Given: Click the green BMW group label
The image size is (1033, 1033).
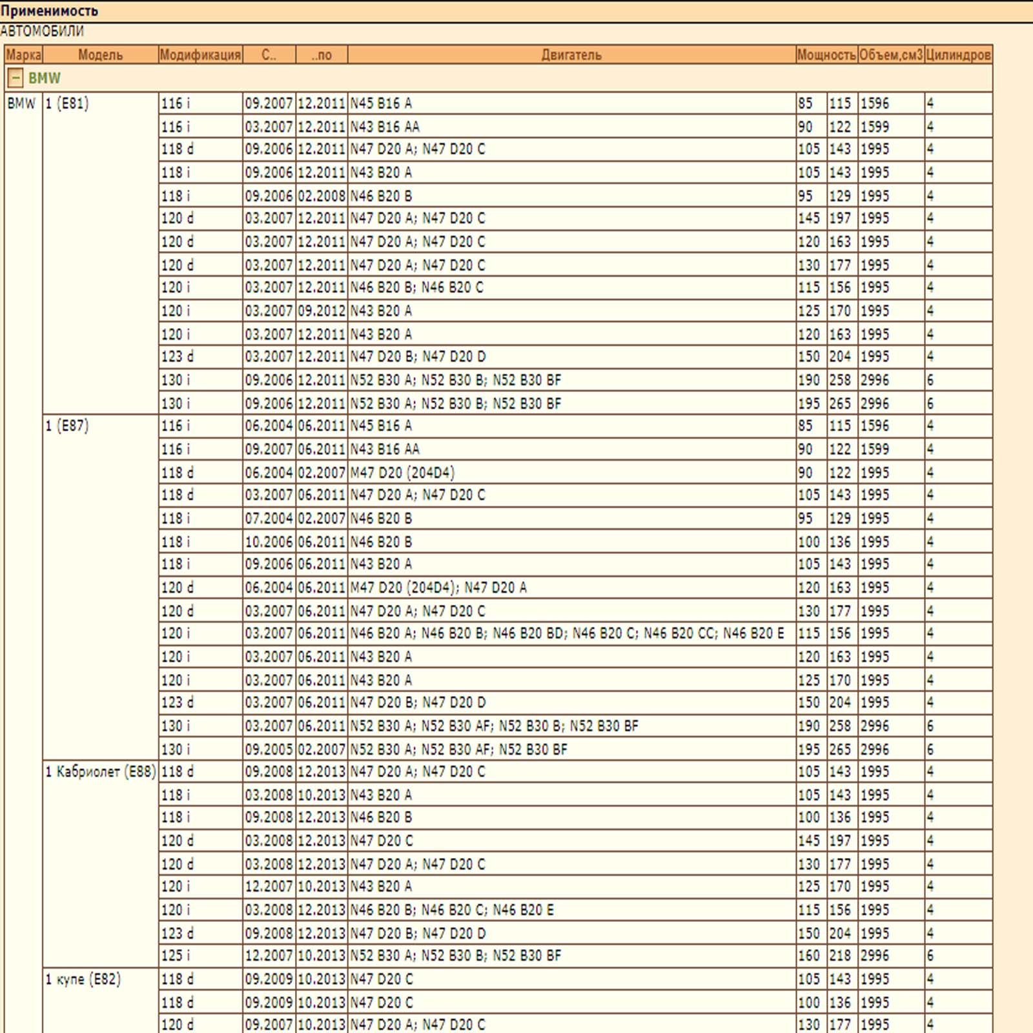Looking at the screenshot, I should click(45, 79).
